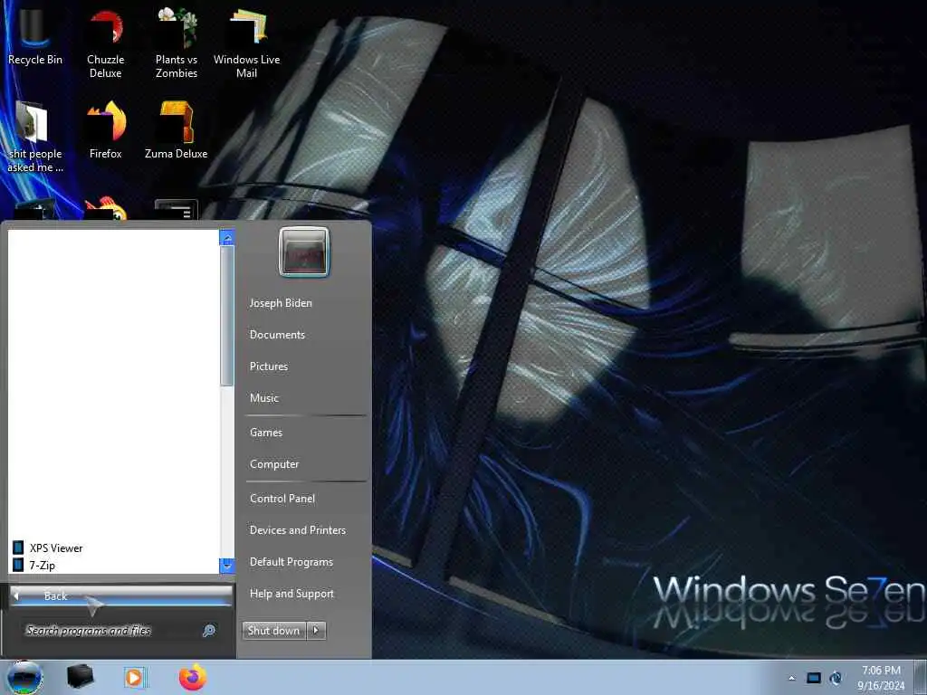Click Back in the programs list
The width and height of the screenshot is (927, 695).
[x=121, y=595]
